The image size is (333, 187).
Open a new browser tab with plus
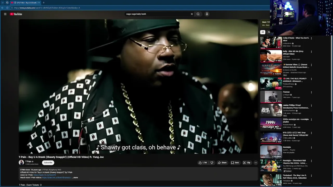[43, 3]
